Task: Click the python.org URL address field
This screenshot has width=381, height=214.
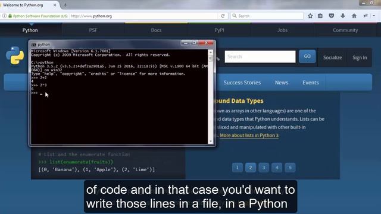Action: 143,16
